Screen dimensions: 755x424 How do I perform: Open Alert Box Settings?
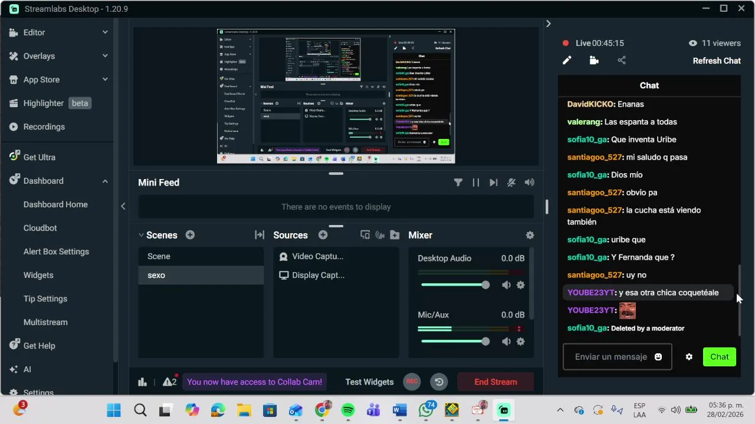tap(56, 251)
